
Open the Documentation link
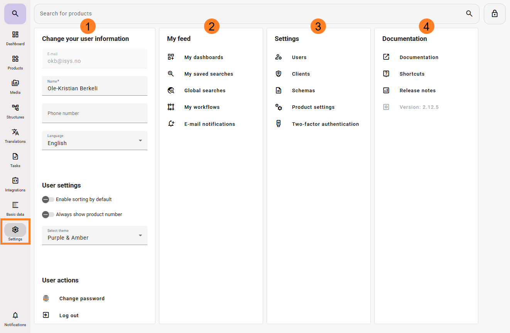(419, 57)
